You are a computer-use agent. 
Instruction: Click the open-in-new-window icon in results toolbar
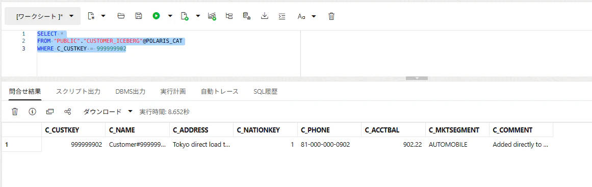(x=50, y=112)
